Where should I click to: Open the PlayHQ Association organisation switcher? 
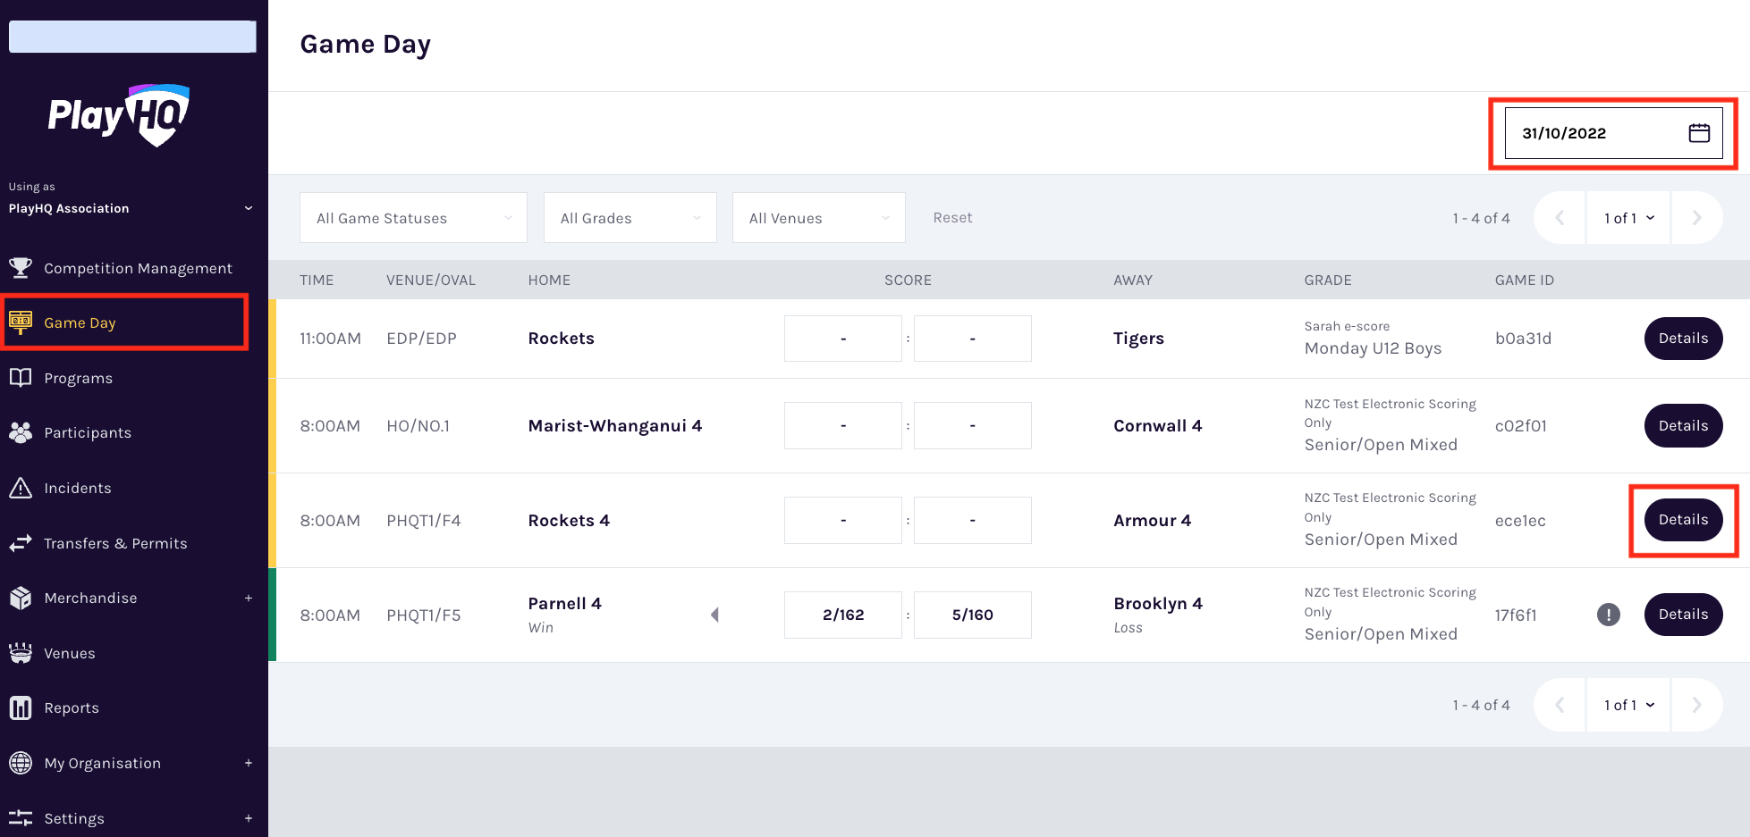[x=131, y=208]
